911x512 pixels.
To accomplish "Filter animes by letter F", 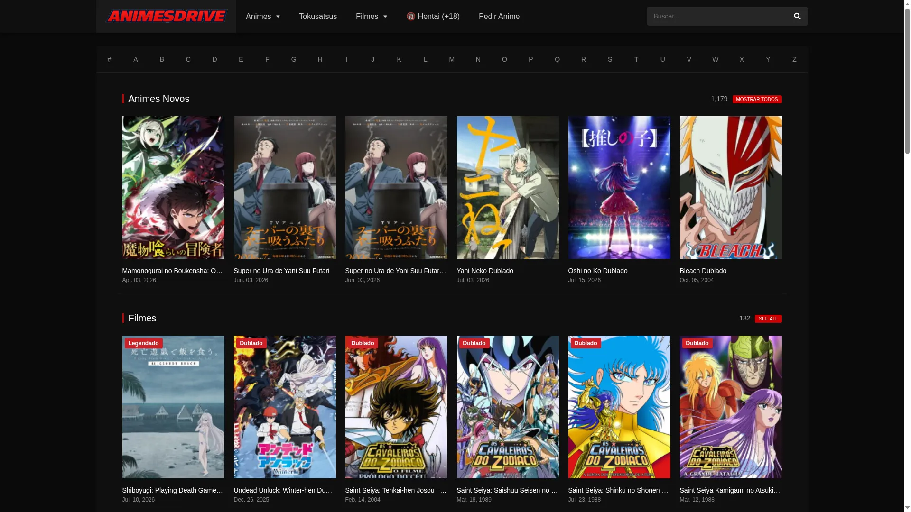I will [x=267, y=59].
